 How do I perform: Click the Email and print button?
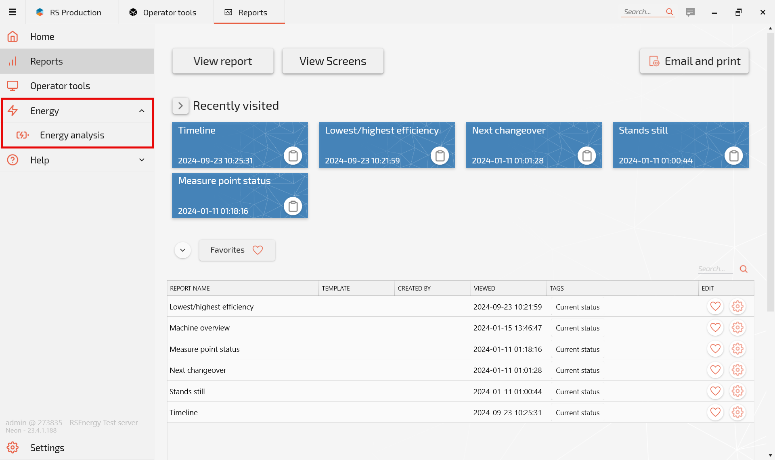click(694, 61)
